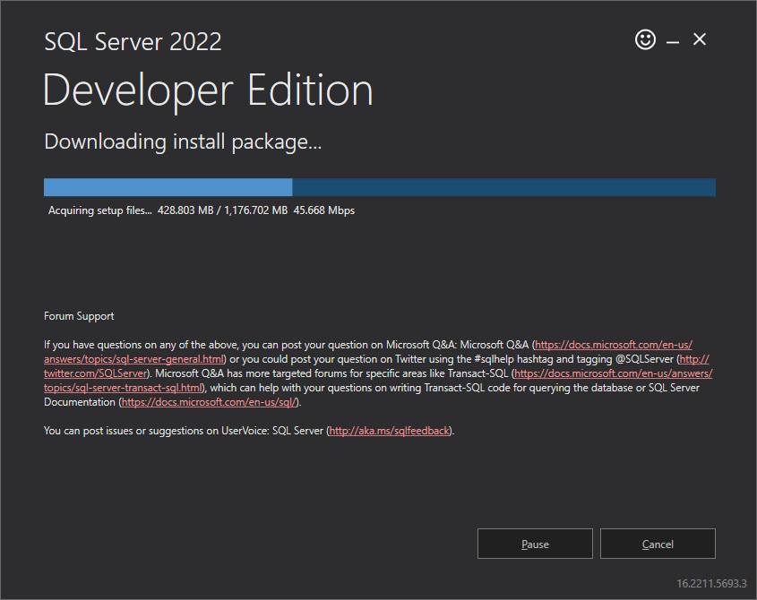The height and width of the screenshot is (600, 757).
Task: Visit the aka.ms/sqlfeedback UserVoice link
Action: pos(390,431)
